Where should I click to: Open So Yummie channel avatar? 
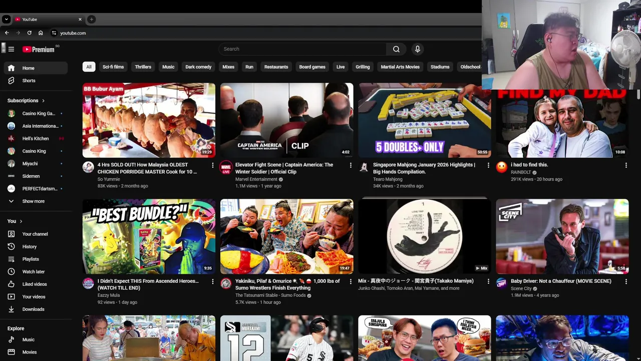click(x=88, y=167)
